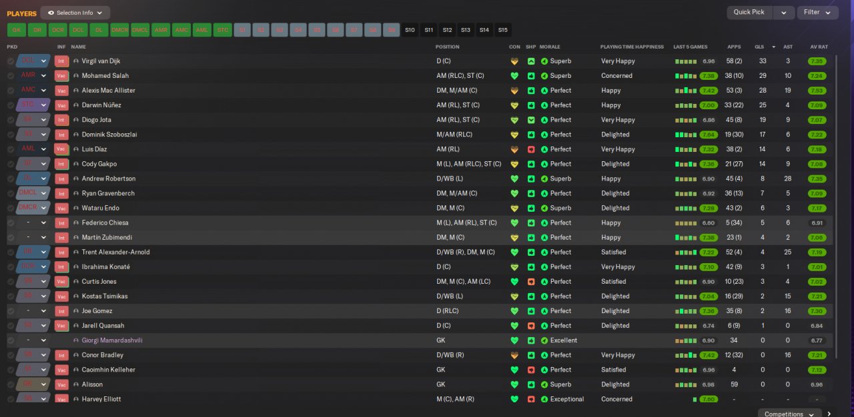Select the S10 substitute slot tab
This screenshot has height=417, width=854.
[410, 30]
